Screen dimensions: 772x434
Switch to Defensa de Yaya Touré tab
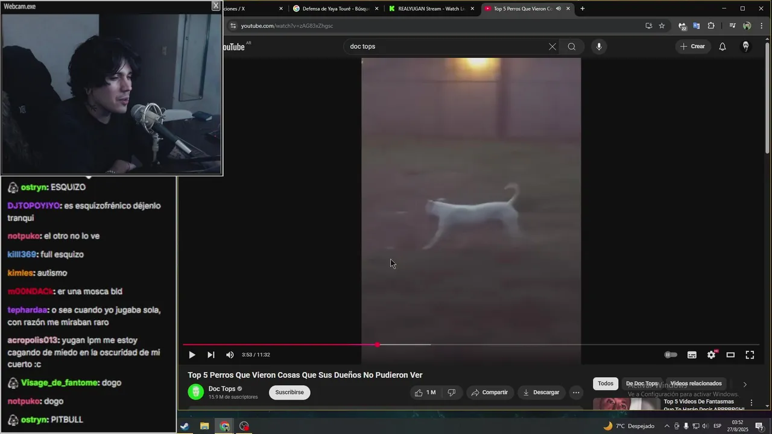[x=337, y=8]
